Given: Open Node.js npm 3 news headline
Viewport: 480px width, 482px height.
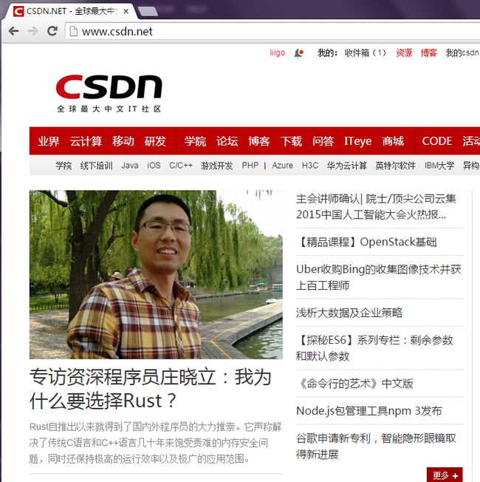Looking at the screenshot, I should pyautogui.click(x=369, y=411).
